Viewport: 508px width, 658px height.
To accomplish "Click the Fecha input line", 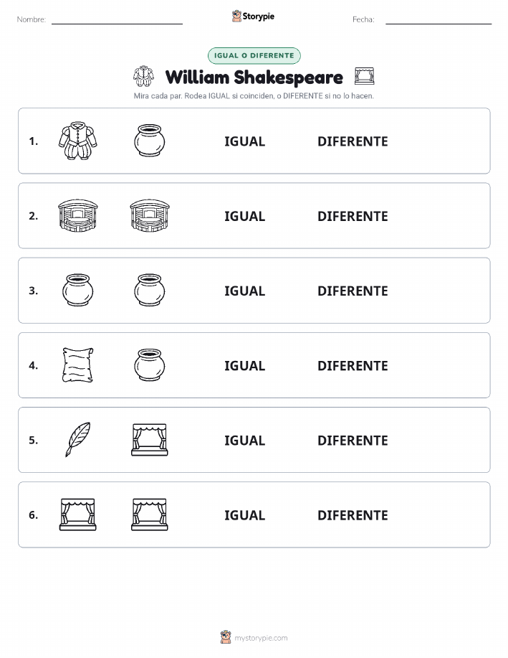I will pyautogui.click(x=438, y=21).
